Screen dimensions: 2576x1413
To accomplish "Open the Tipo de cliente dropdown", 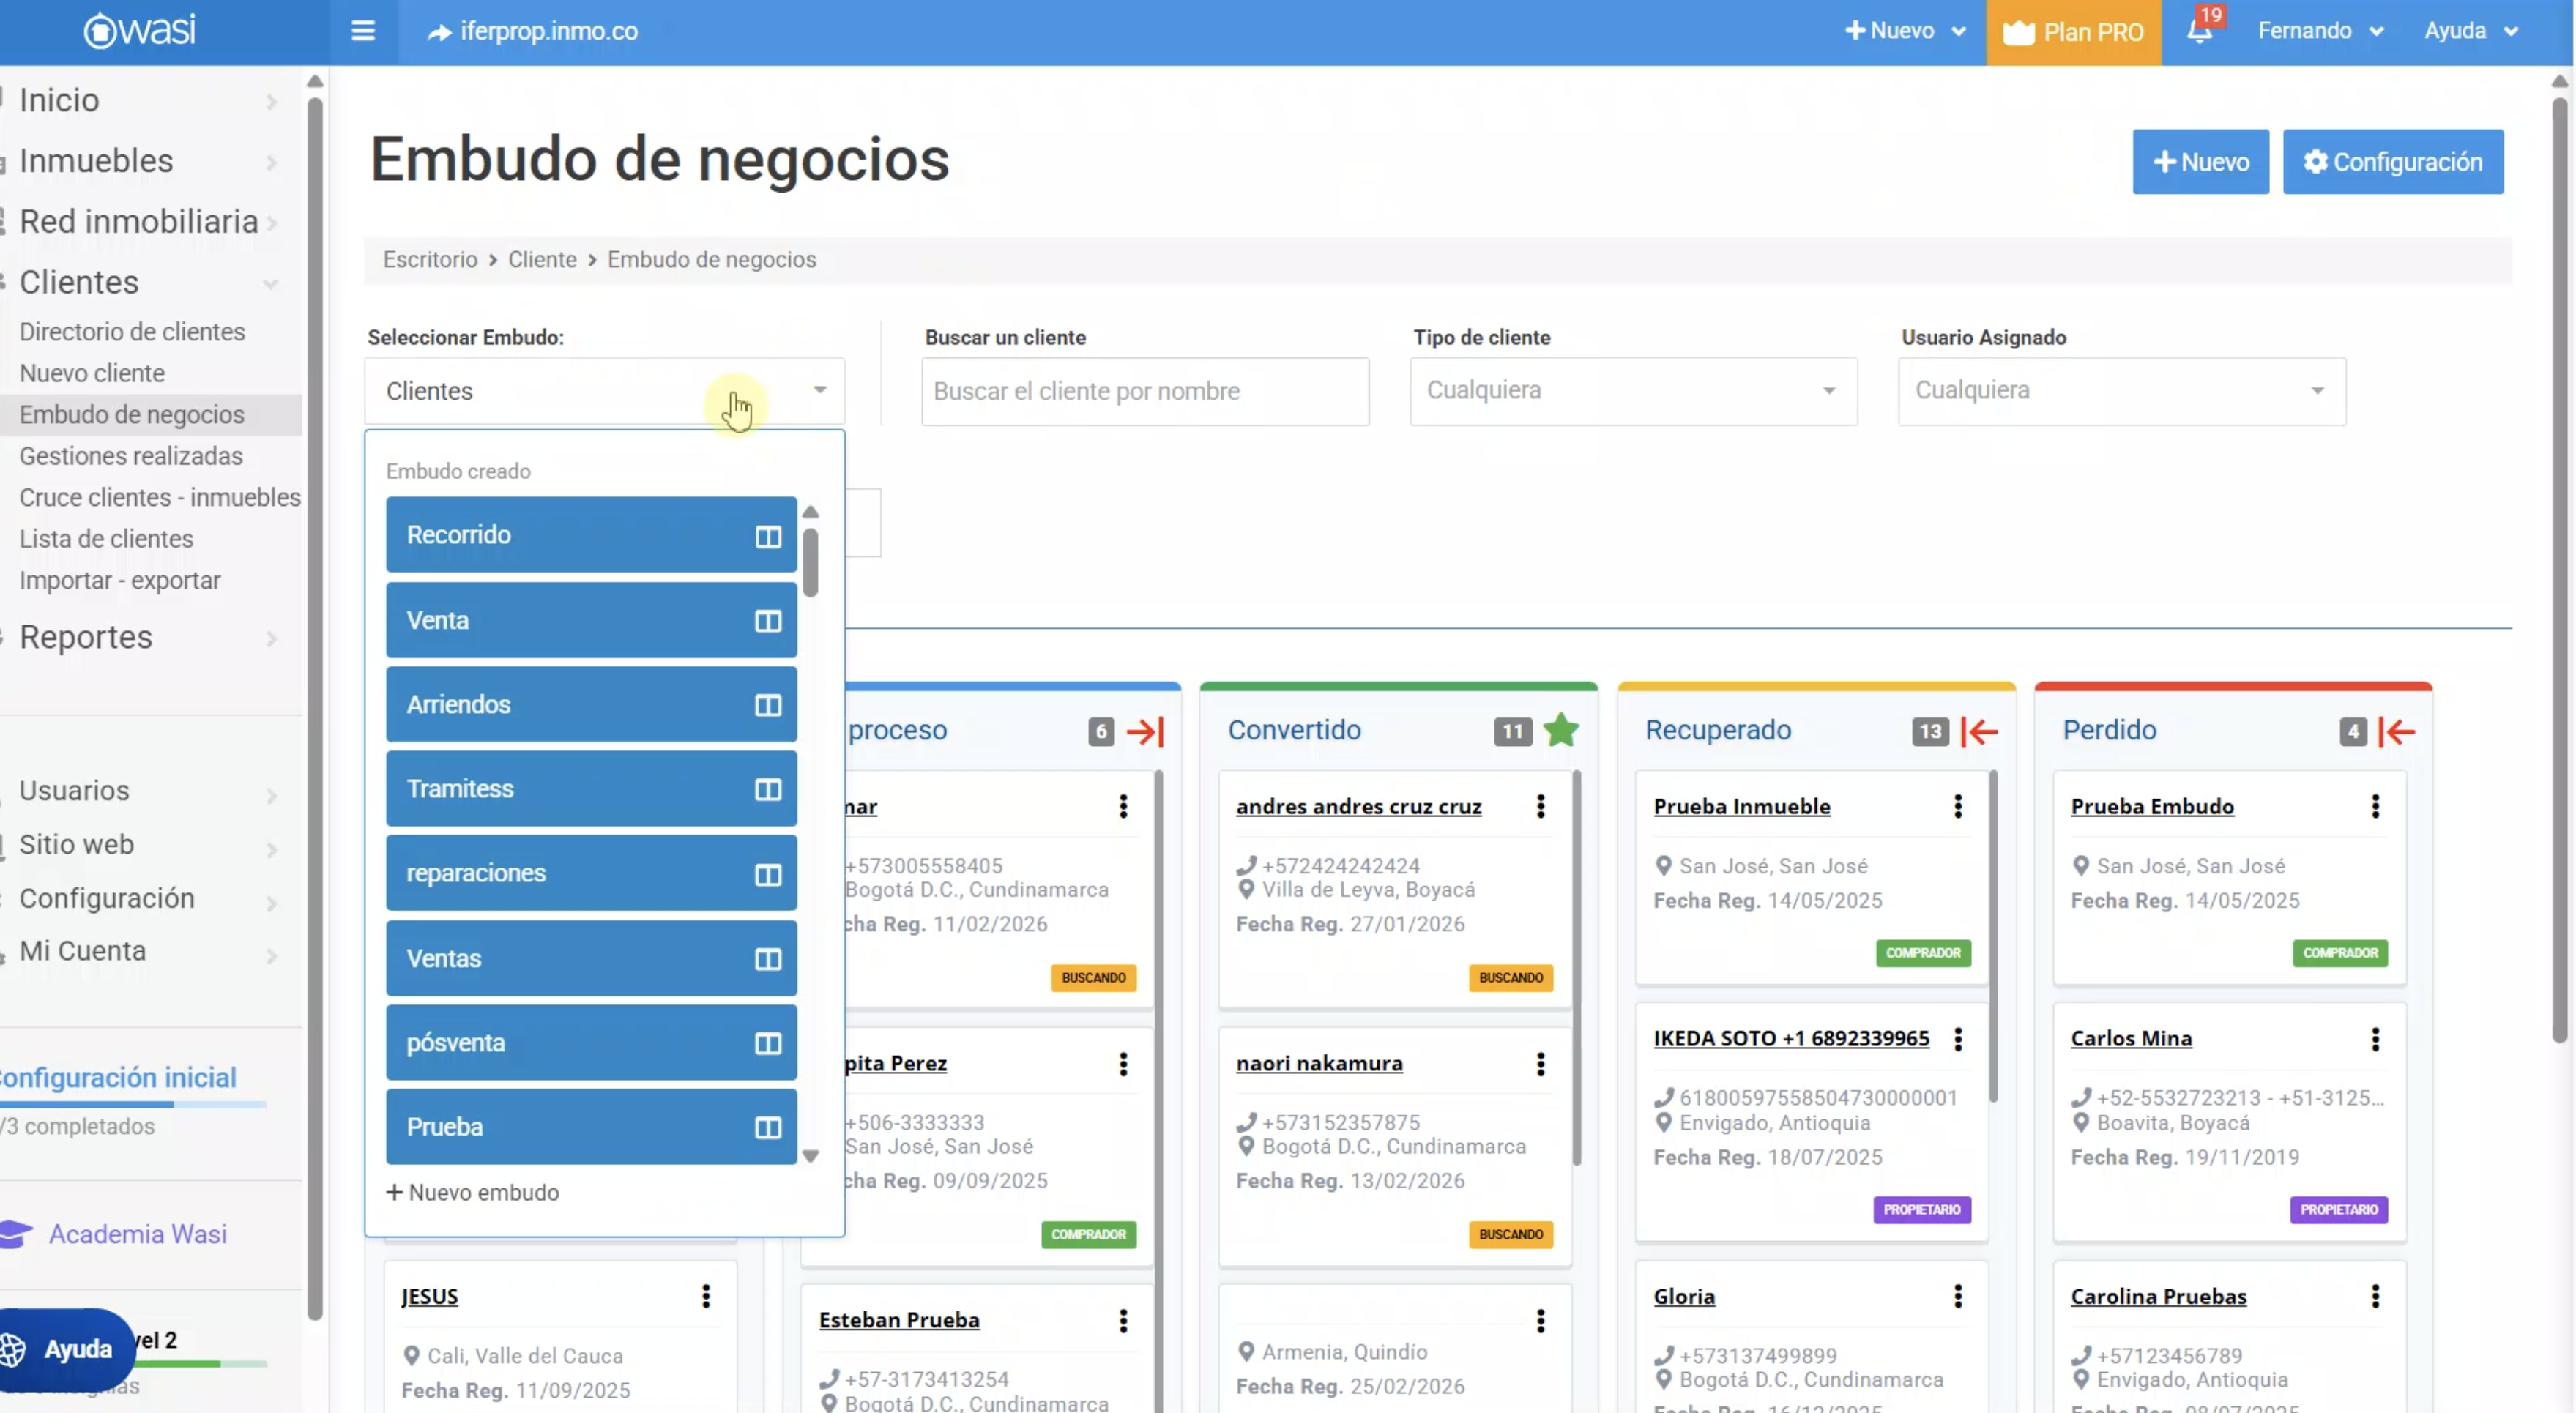I will tap(1632, 391).
